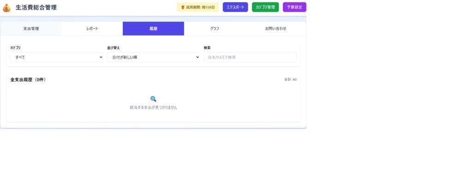Click the magnifier icon in the empty results area
The image size is (472, 192).
pos(153,99)
